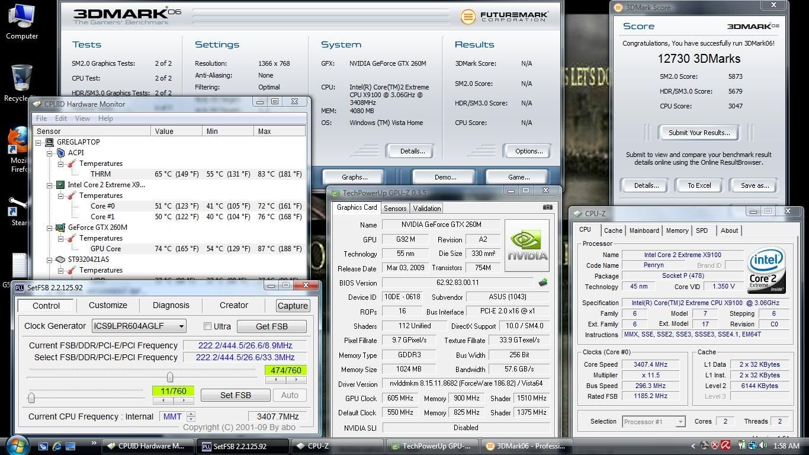
Task: Click the 474/760 stepper arrows
Action: 285,380
